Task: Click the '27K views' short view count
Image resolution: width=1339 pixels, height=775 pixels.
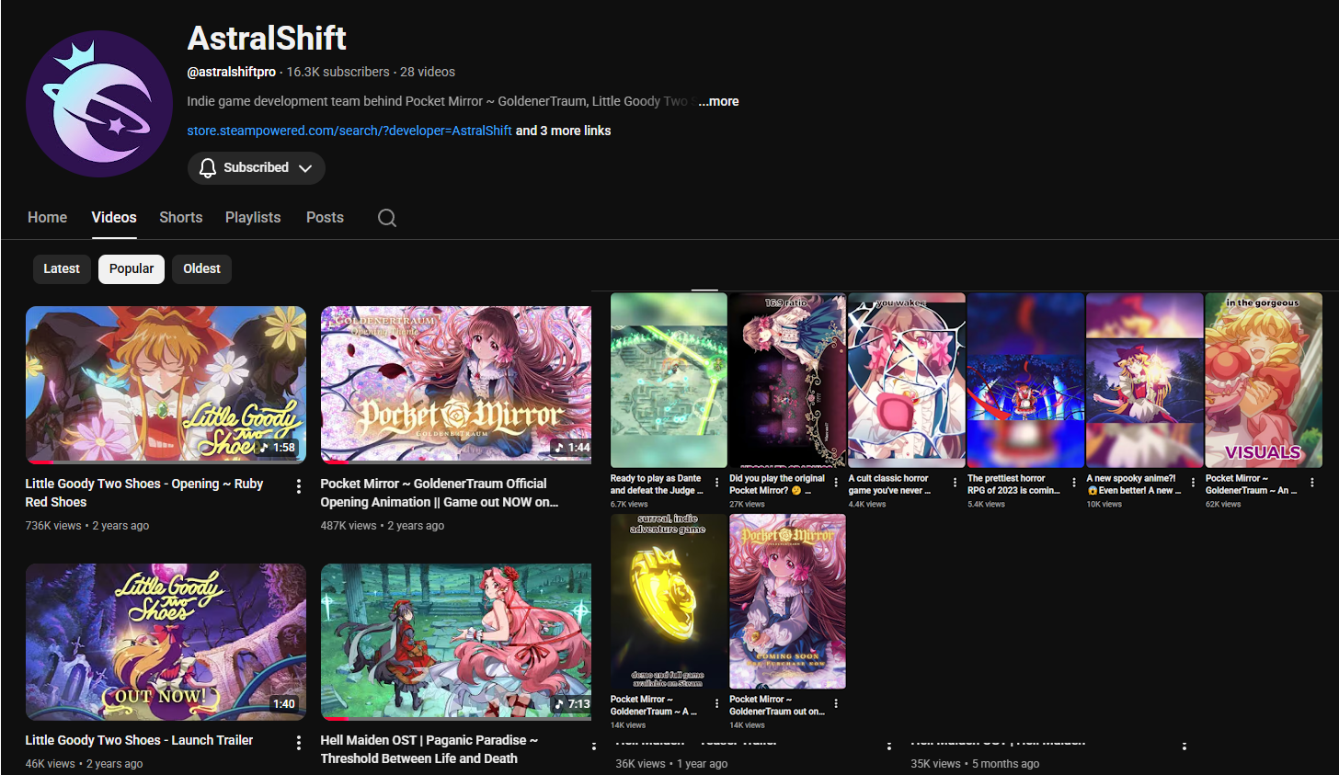Action: pos(747,505)
